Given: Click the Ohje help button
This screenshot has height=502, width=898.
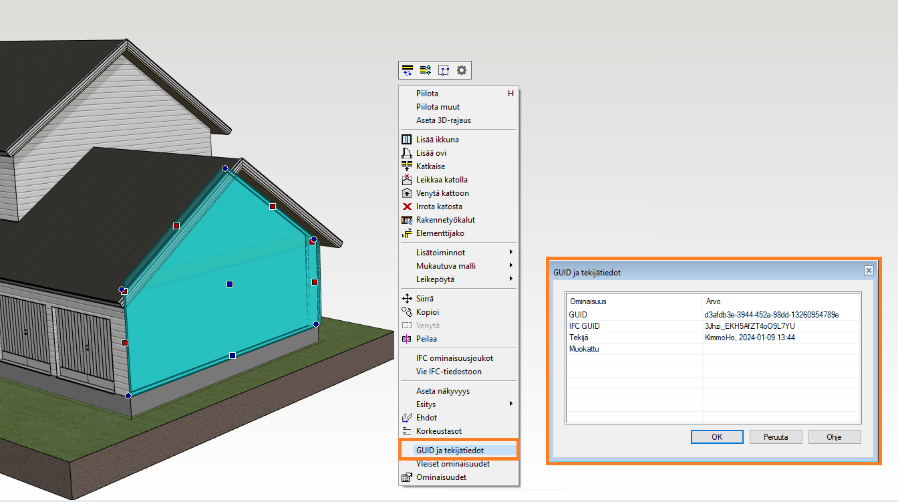Looking at the screenshot, I should 834,436.
